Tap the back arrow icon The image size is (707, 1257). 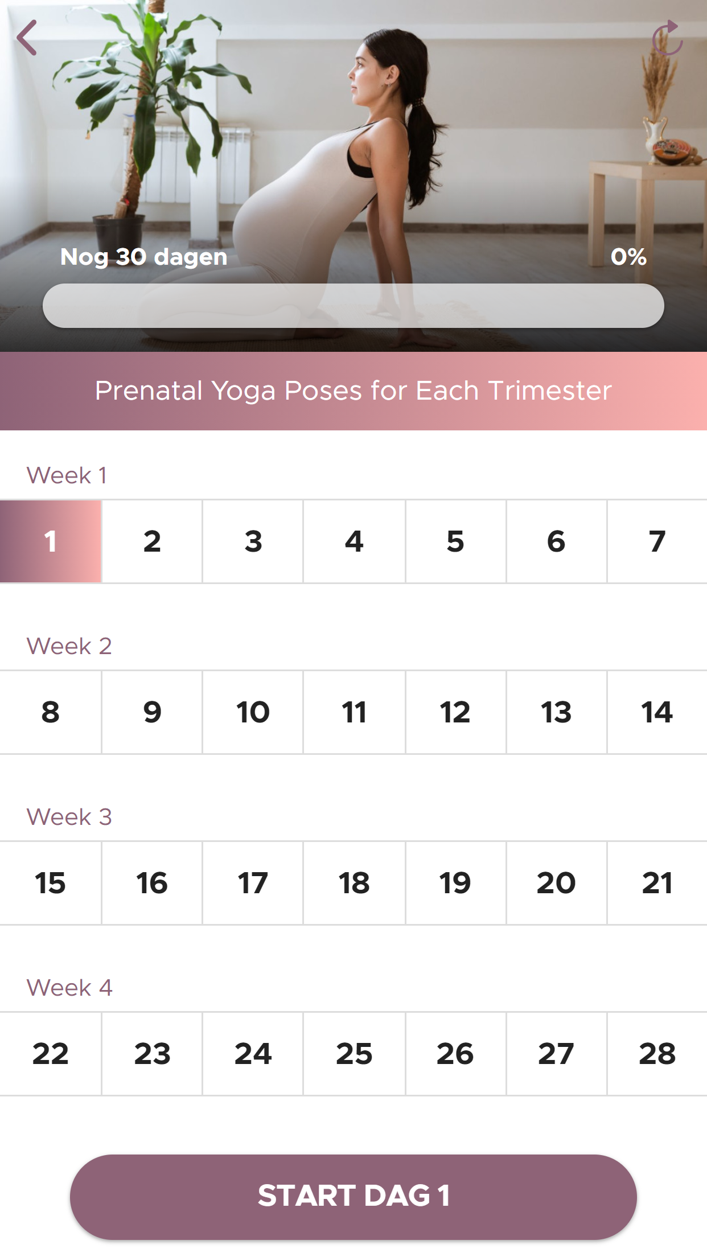pos(27,38)
